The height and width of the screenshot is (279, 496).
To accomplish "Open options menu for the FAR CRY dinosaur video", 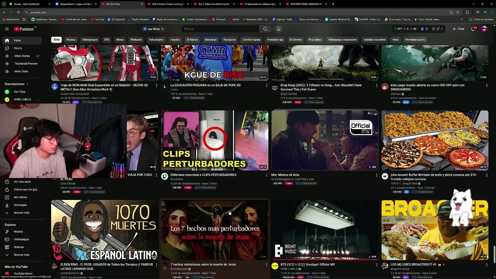I will click(x=487, y=85).
